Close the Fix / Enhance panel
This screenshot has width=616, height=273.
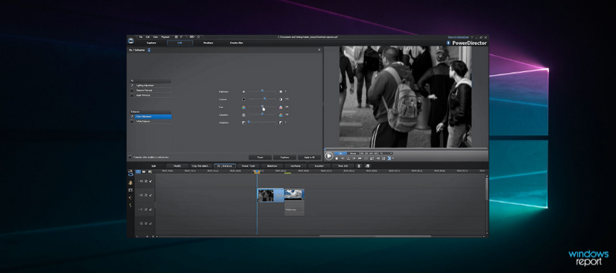coord(319,50)
